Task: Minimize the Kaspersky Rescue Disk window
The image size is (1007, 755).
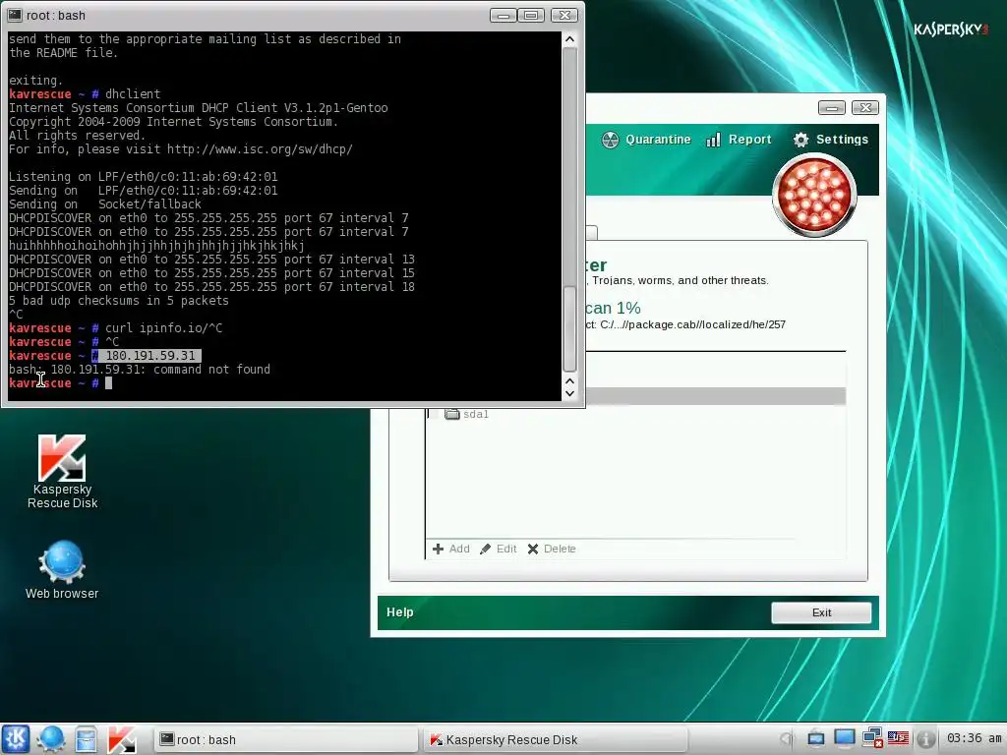Action: click(832, 107)
